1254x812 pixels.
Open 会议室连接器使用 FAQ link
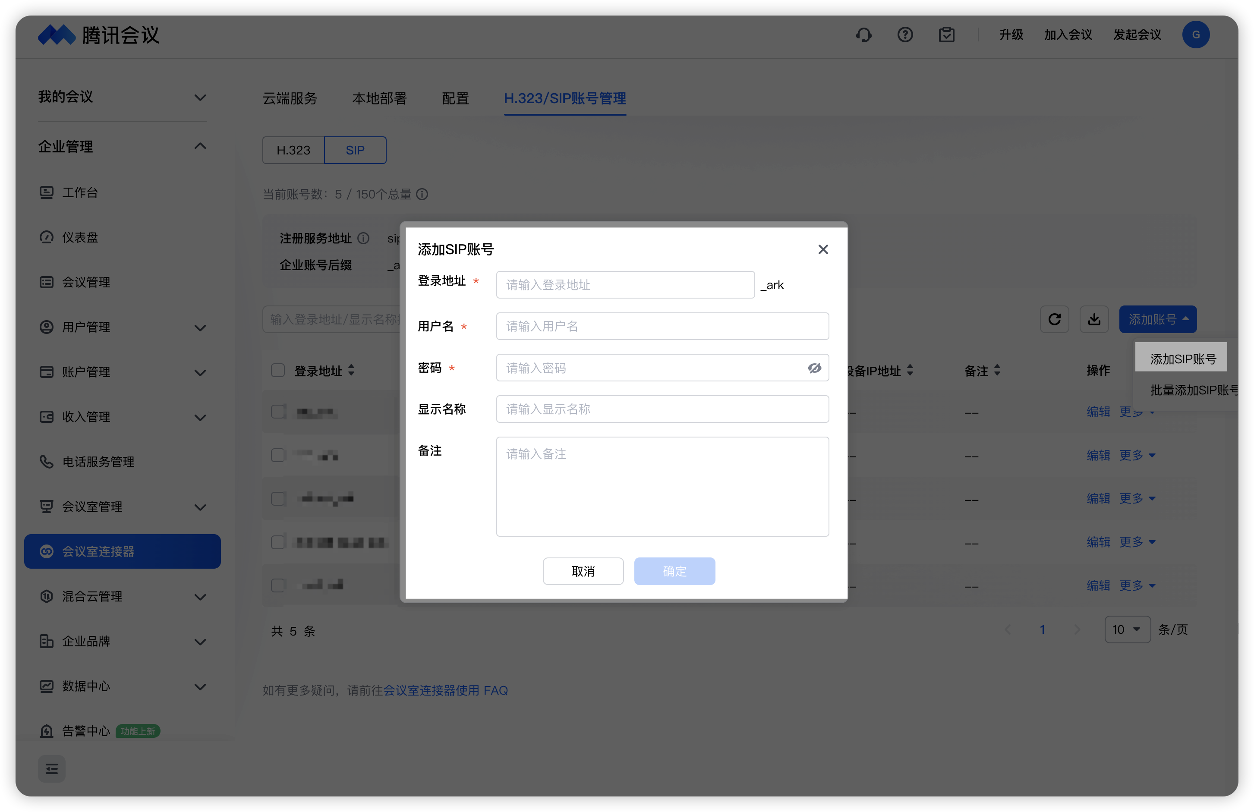445,690
